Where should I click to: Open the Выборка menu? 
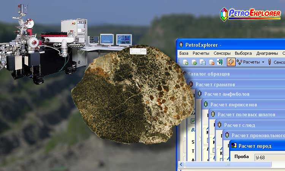[x=243, y=53]
